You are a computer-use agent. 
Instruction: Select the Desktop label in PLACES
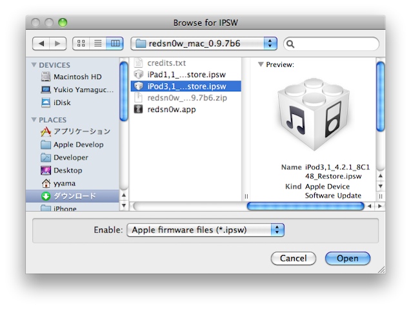(68, 171)
